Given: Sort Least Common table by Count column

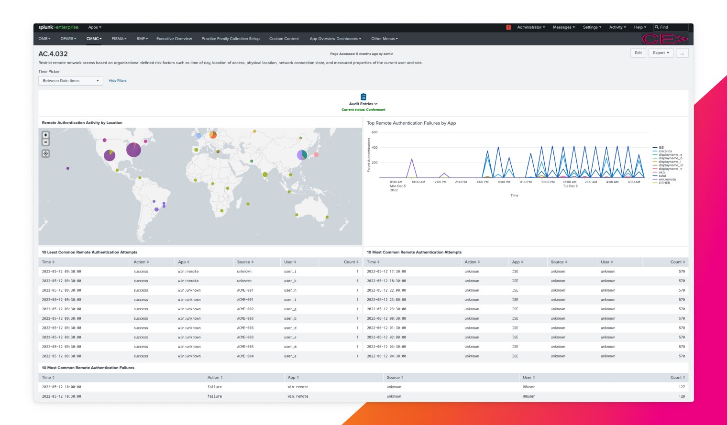Looking at the screenshot, I should click(351, 262).
